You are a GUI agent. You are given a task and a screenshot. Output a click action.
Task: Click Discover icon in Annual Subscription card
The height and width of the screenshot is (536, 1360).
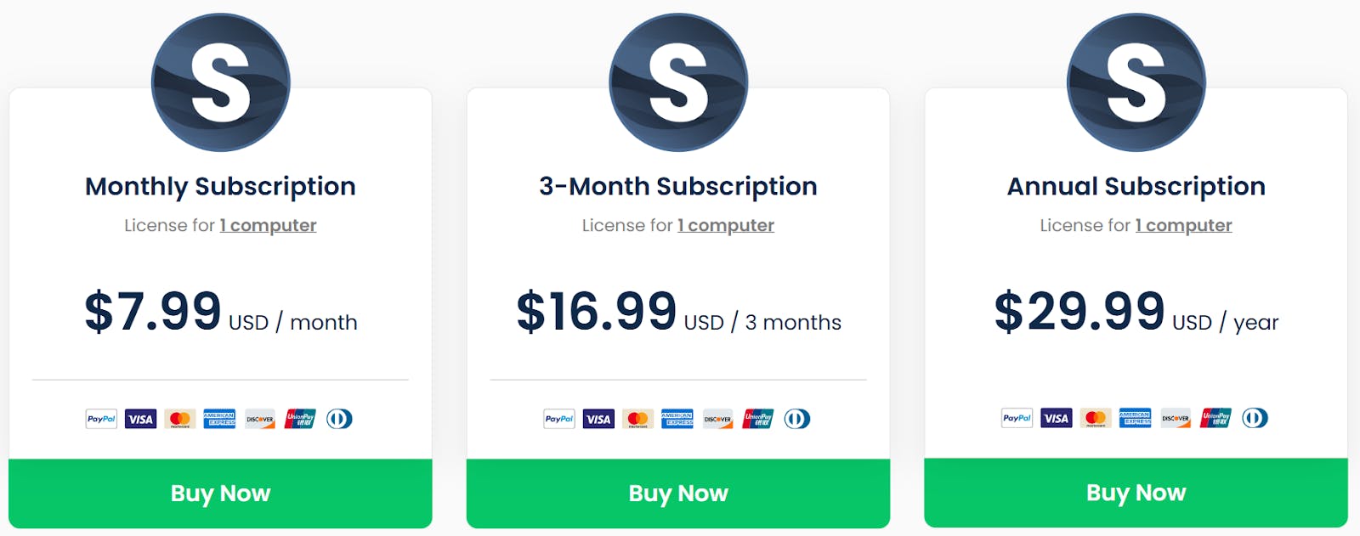(x=1176, y=418)
